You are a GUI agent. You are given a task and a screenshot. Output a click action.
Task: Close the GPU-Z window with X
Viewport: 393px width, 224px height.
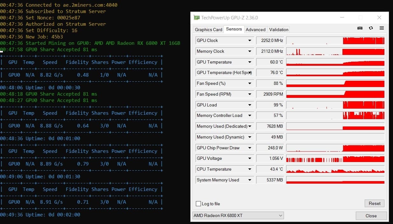coord(379,17)
